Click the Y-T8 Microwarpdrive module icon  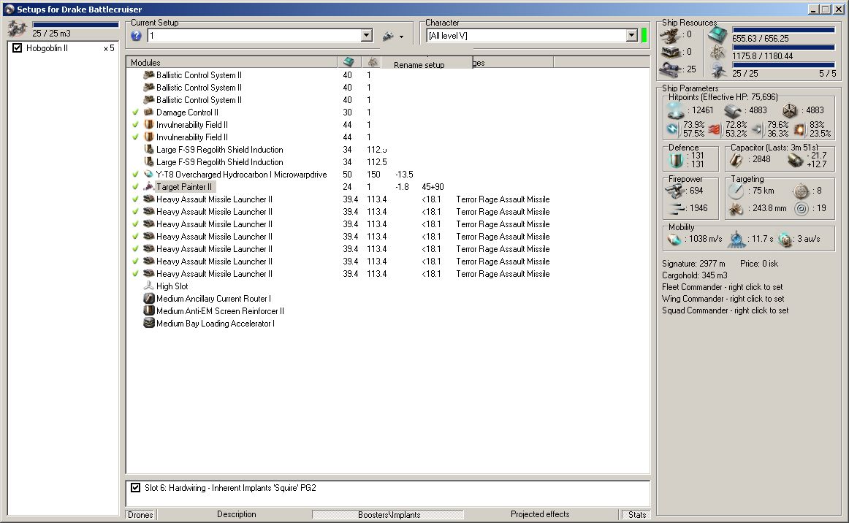tap(149, 175)
